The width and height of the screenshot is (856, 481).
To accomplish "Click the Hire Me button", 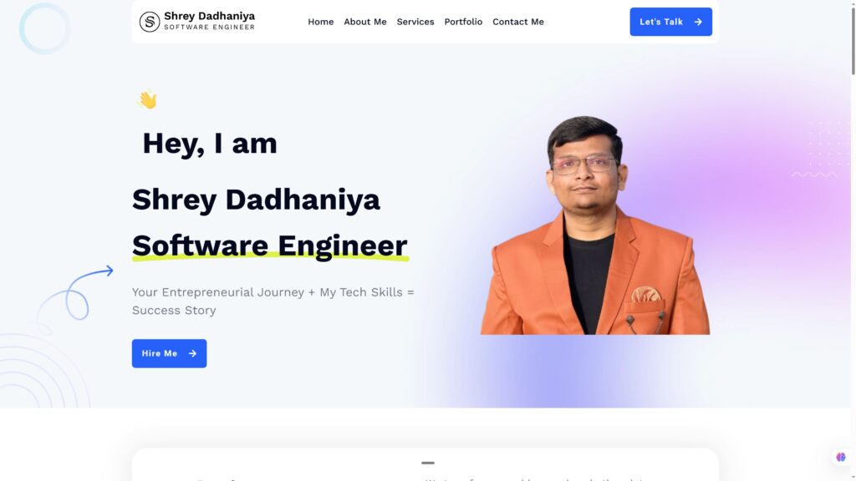I will click(169, 353).
